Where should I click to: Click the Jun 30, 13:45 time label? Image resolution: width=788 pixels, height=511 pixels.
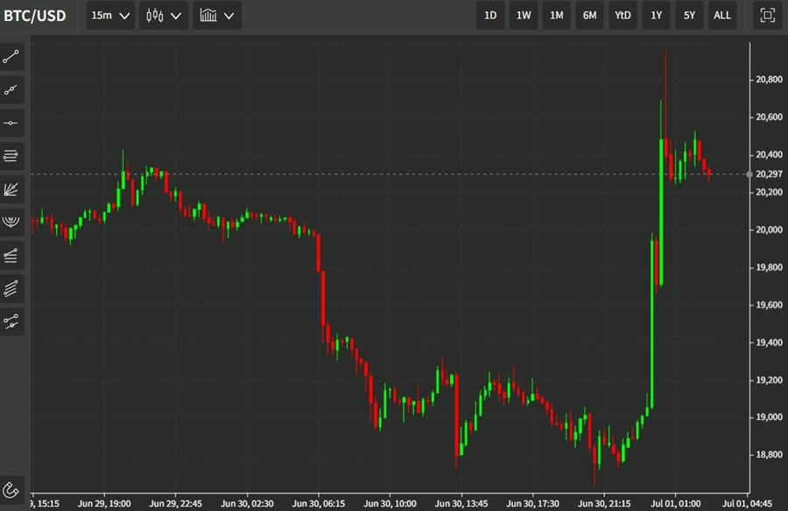pyautogui.click(x=461, y=503)
